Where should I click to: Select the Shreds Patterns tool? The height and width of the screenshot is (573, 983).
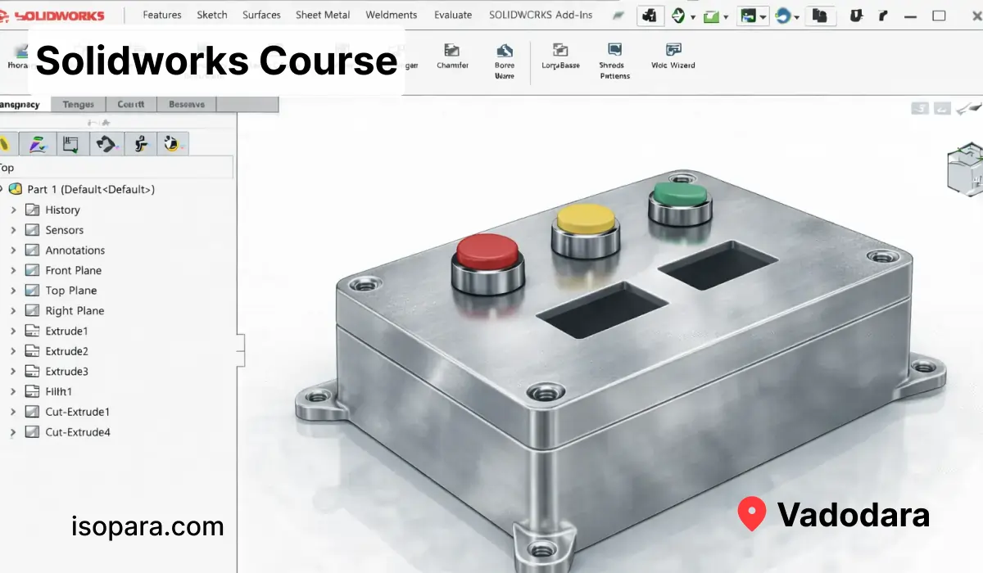pos(614,51)
